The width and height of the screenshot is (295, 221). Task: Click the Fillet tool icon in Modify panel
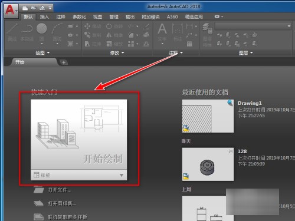pos(130,35)
